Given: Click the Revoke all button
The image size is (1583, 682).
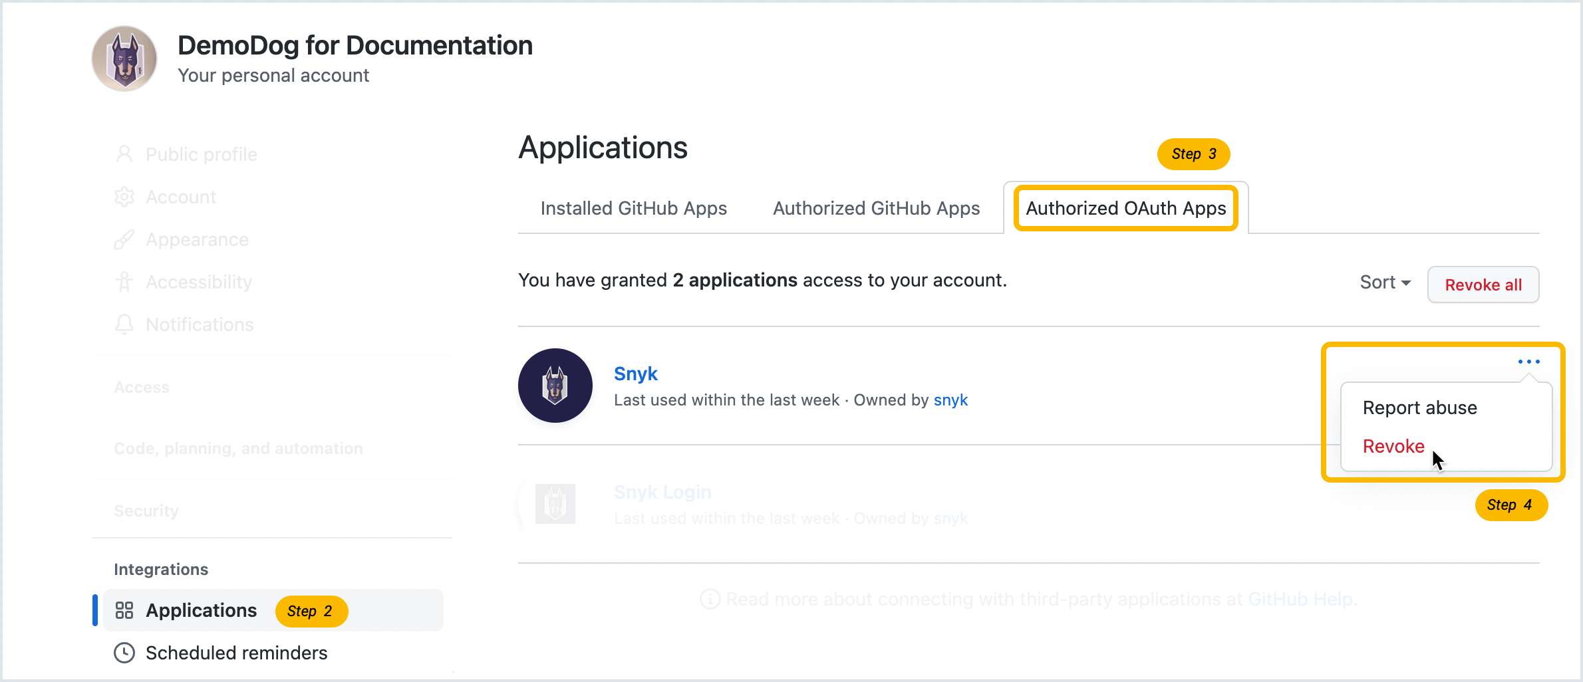Looking at the screenshot, I should coord(1483,284).
